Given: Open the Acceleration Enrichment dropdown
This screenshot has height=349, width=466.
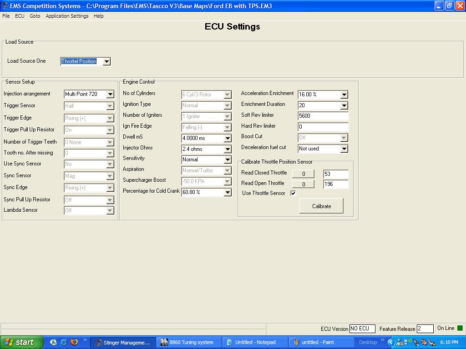Looking at the screenshot, I should (x=344, y=95).
